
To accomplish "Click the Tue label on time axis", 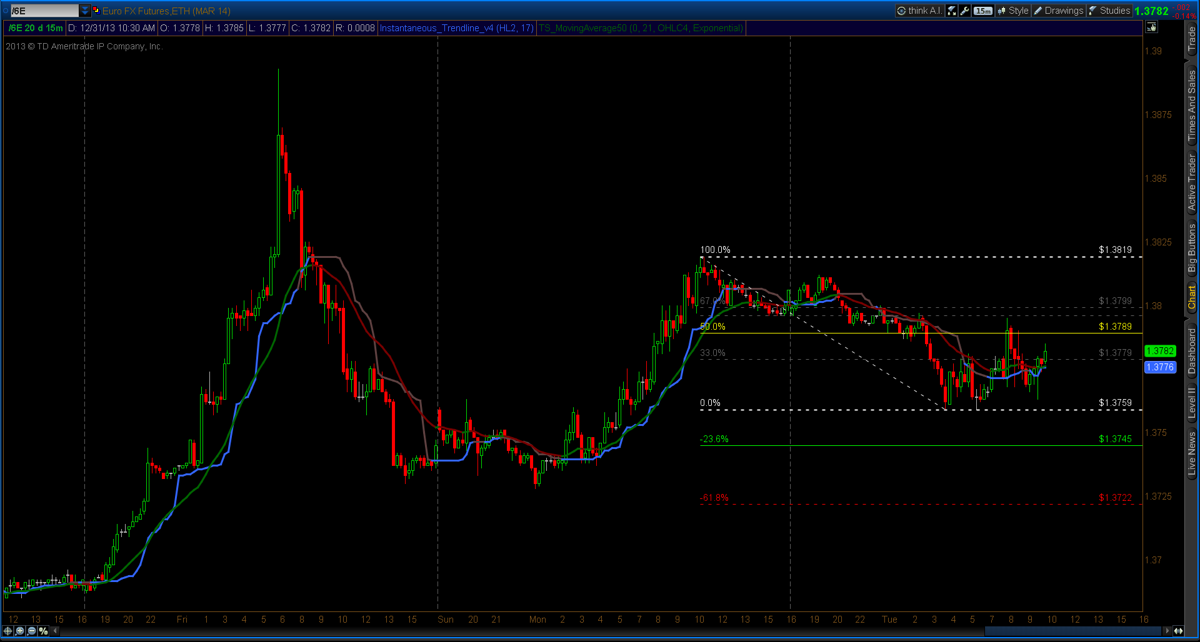I will point(889,620).
